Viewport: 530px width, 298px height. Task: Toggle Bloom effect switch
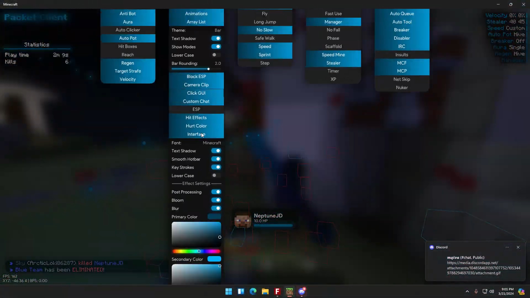point(216,200)
